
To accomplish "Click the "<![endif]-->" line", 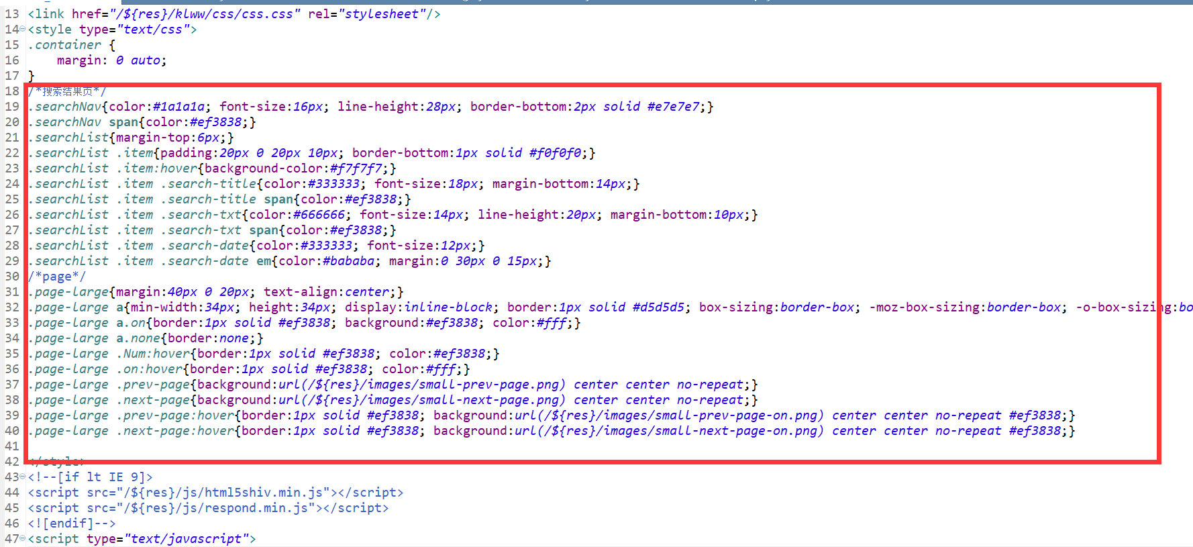I will [x=72, y=524].
